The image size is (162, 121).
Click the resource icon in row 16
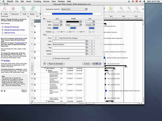[x=35, y=91]
